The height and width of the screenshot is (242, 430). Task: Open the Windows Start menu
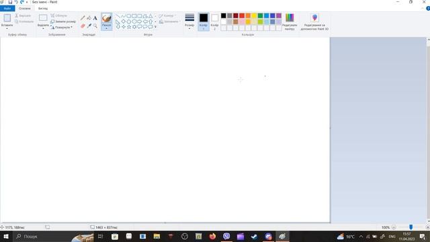(6, 236)
